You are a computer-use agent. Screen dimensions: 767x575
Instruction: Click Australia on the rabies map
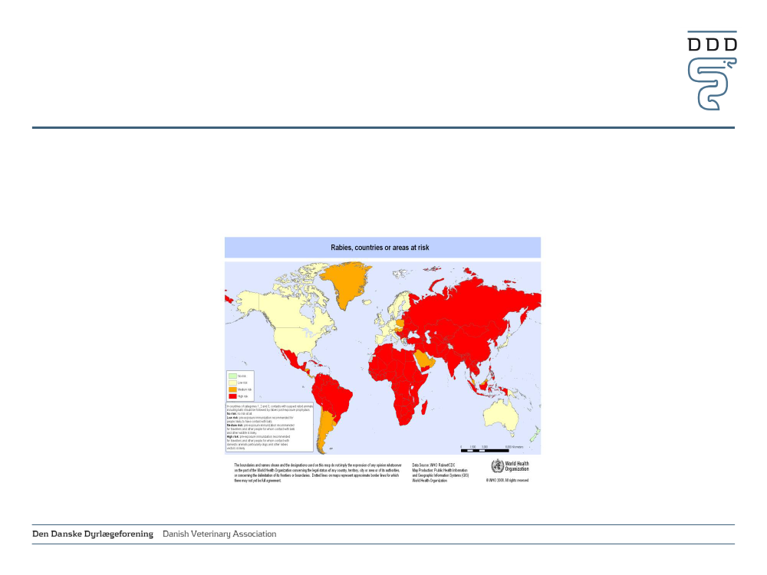pyautogui.click(x=502, y=416)
